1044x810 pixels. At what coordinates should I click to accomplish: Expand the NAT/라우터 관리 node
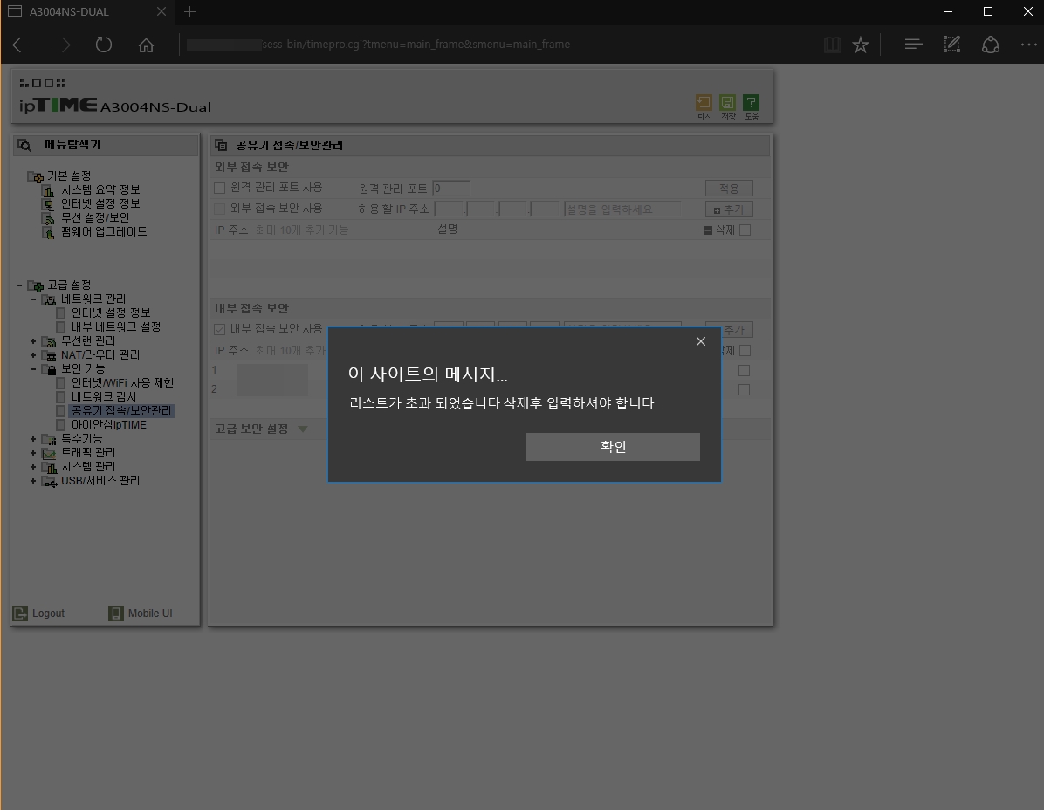pos(33,354)
